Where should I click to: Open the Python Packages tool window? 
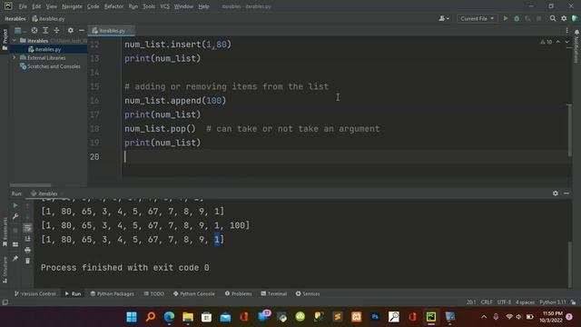(112, 293)
